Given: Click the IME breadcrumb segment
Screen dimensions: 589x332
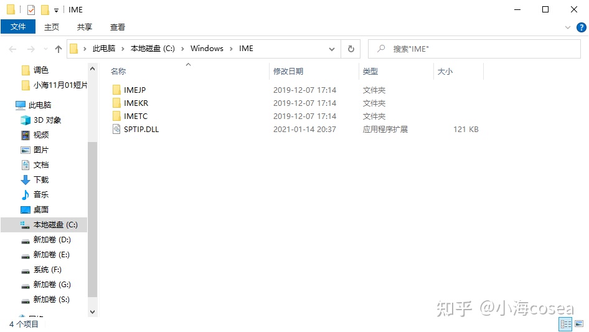Looking at the screenshot, I should click(x=246, y=49).
